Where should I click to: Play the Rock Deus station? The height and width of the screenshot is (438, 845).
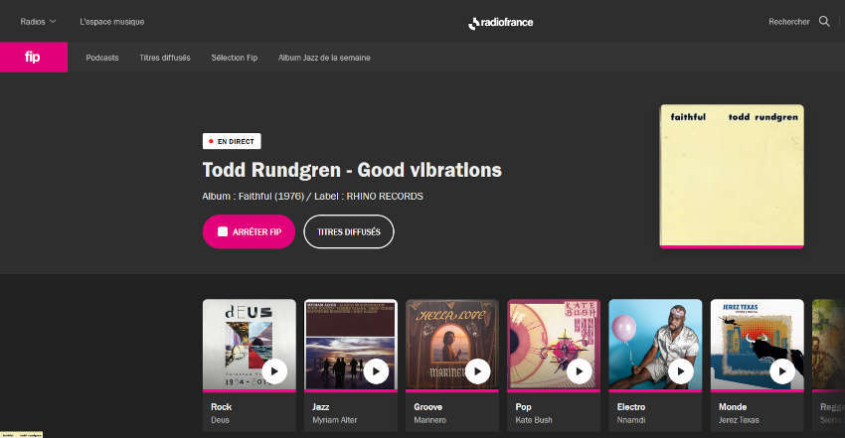[x=274, y=370]
